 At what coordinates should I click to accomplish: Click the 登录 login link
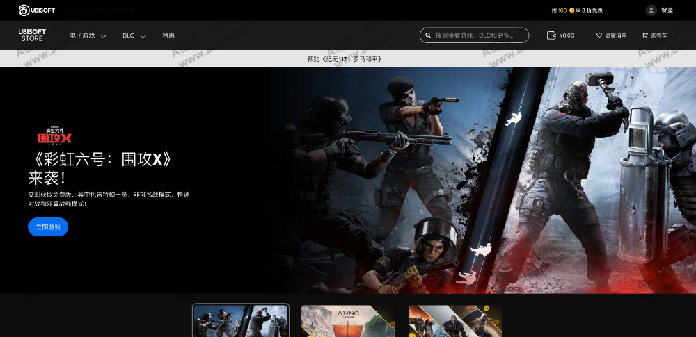click(667, 10)
